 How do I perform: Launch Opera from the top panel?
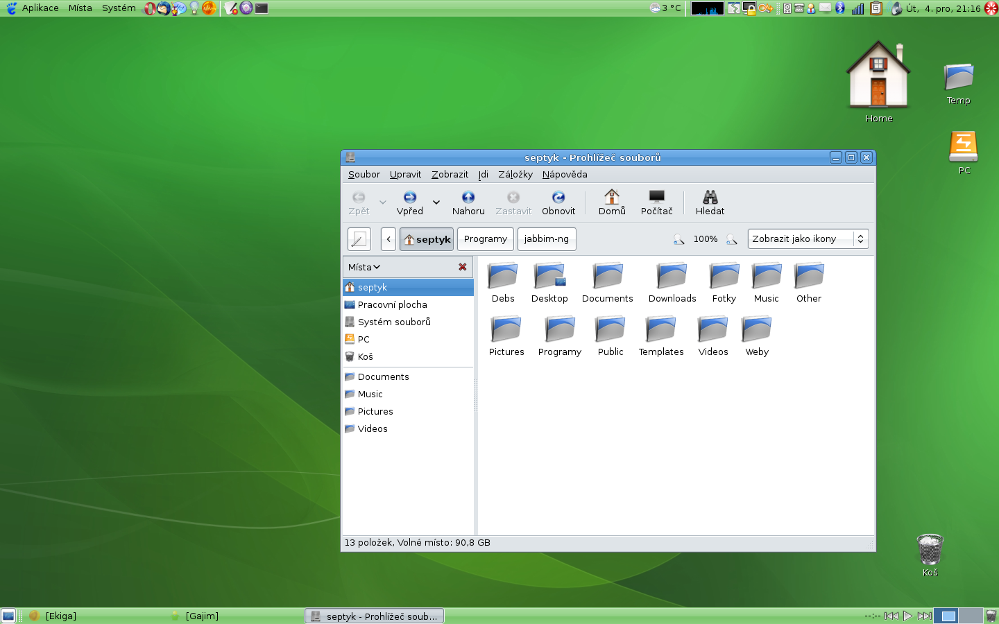[x=149, y=8]
